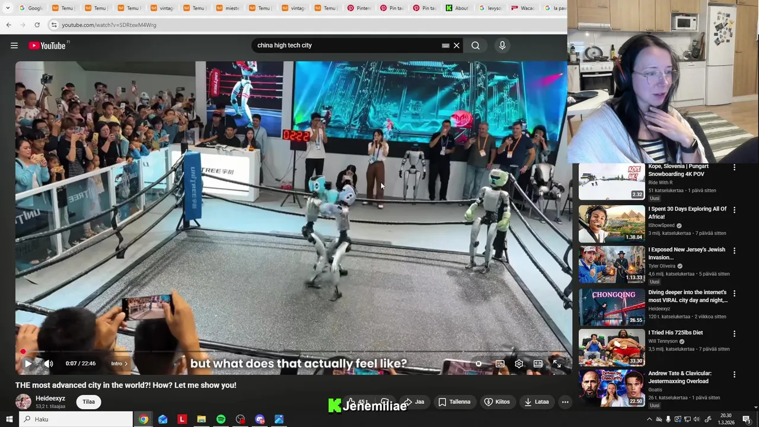Show hidden system tray icons
The width and height of the screenshot is (759, 427).
pos(649,419)
